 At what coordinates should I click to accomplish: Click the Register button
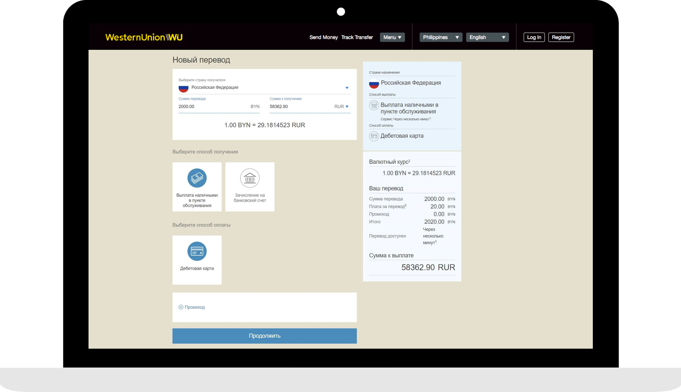point(561,37)
